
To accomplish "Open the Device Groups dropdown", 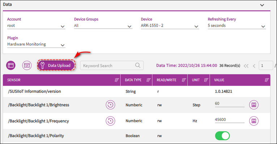I will click(103, 26).
